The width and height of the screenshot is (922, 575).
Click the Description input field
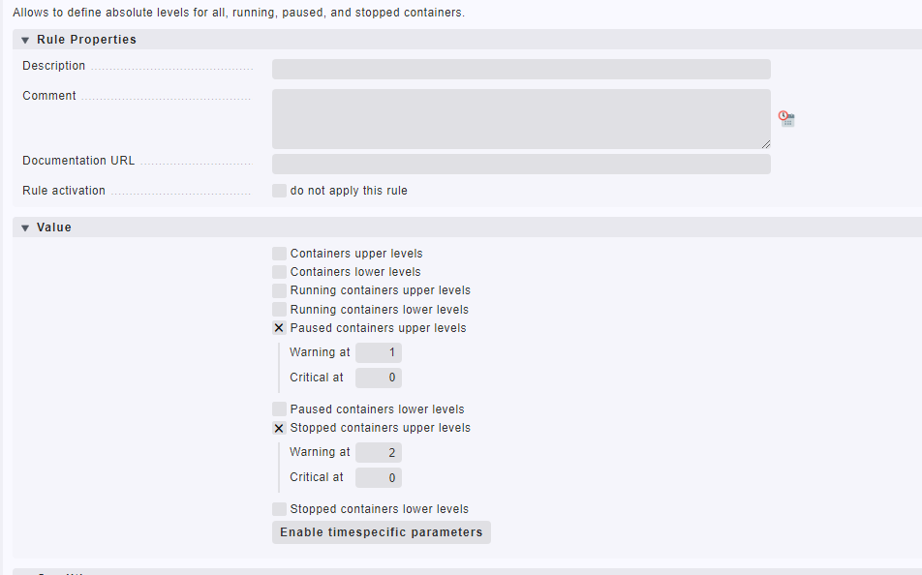(521, 69)
